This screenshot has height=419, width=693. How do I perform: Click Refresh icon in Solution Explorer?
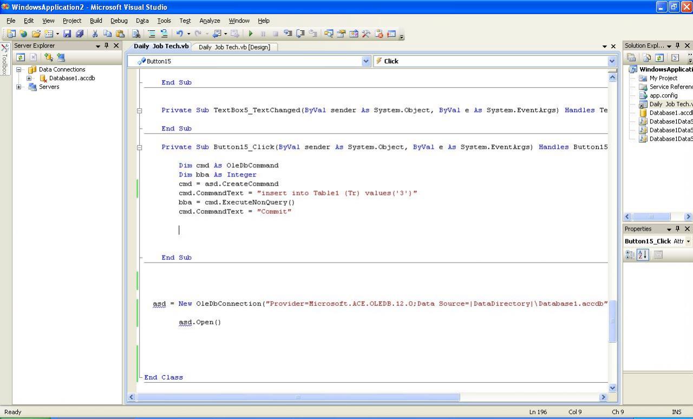(x=659, y=57)
